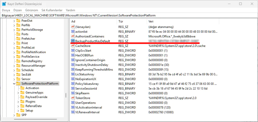Expand the Perflib key
The height and width of the screenshot is (122, 258).
tap(14, 25)
